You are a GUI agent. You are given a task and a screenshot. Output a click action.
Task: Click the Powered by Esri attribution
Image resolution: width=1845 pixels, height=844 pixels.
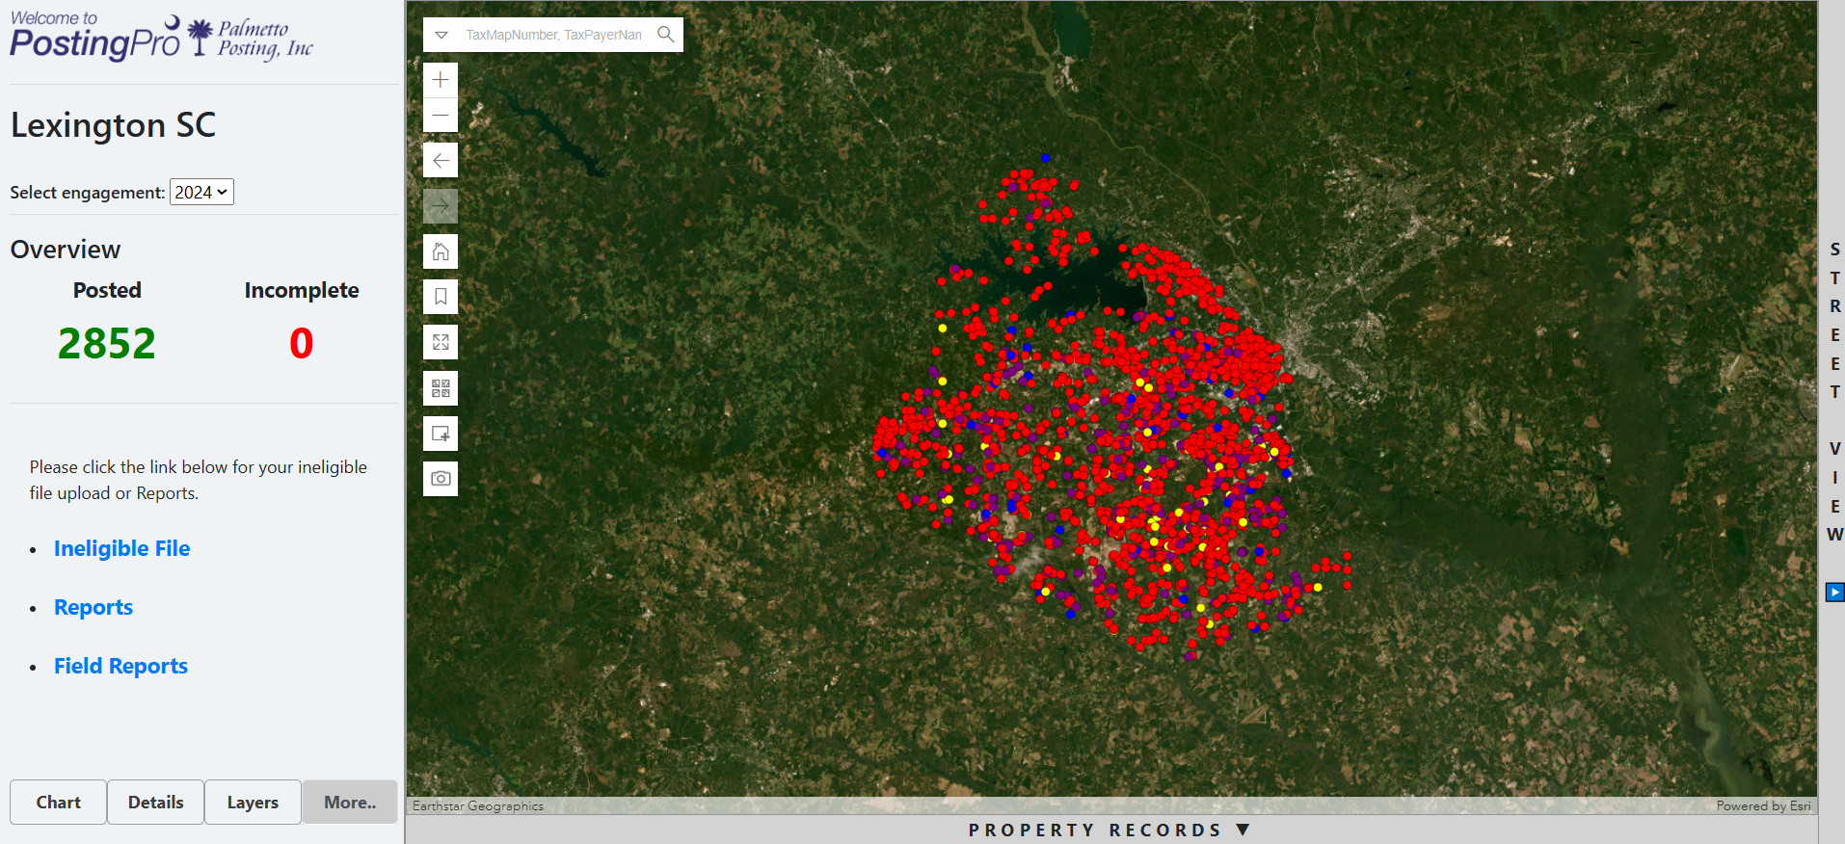1763,805
